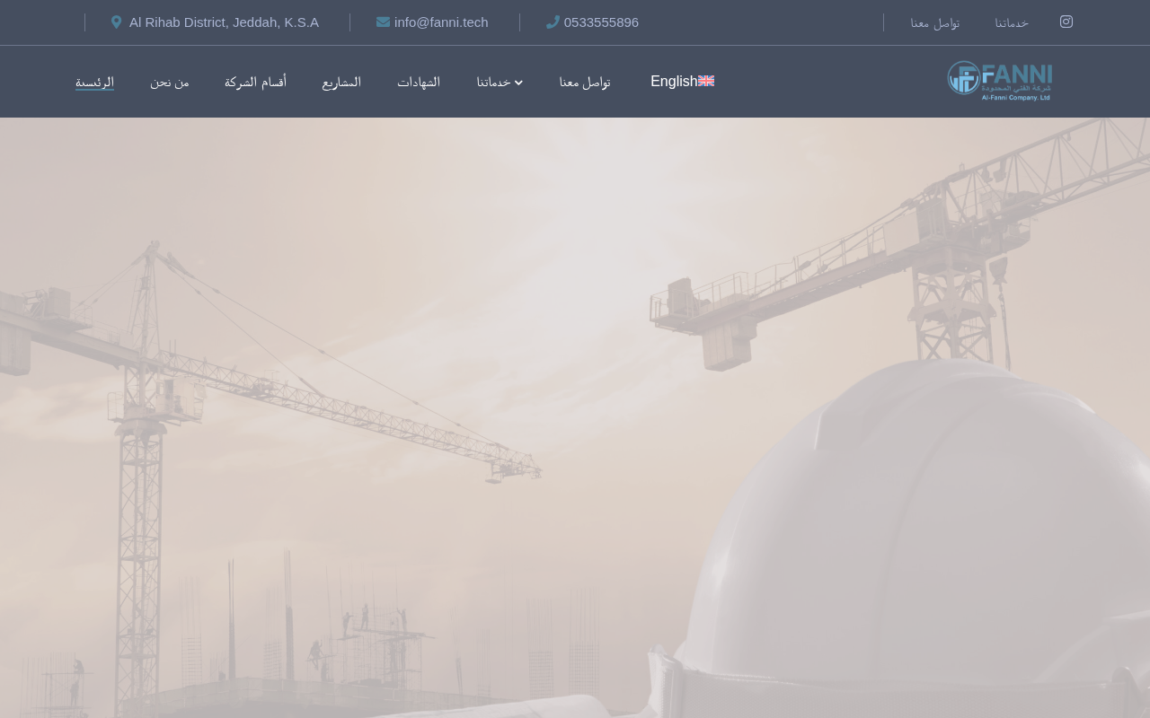Email info@fanni.tech address link
Image resolution: width=1150 pixels, height=718 pixels.
(x=441, y=22)
